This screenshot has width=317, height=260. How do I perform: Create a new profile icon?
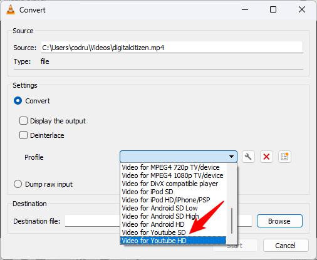click(x=284, y=157)
